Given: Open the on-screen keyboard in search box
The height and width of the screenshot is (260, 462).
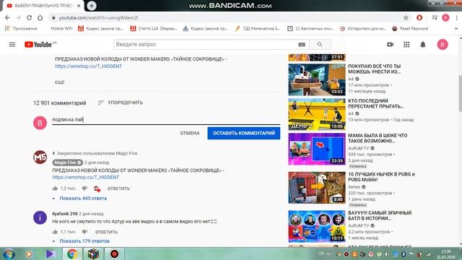Looking at the screenshot, I should tap(302, 45).
